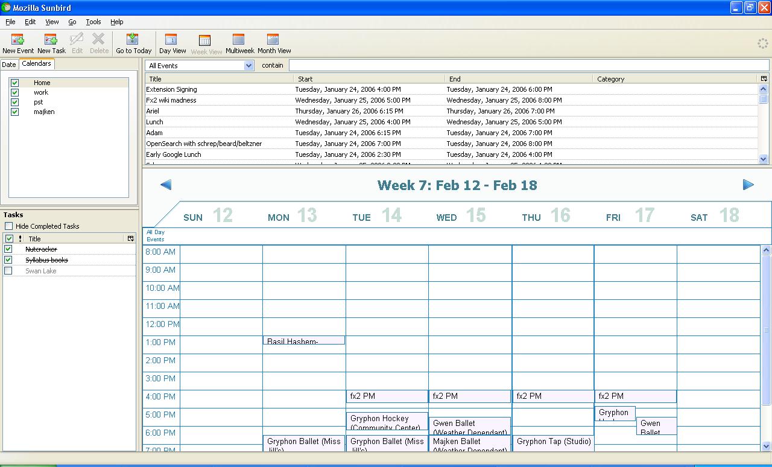
Task: Switch to Month View
Action: tap(274, 43)
